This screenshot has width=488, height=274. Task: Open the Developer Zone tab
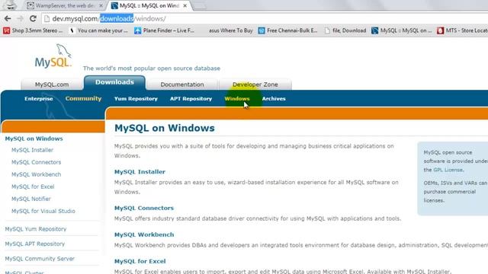point(255,84)
